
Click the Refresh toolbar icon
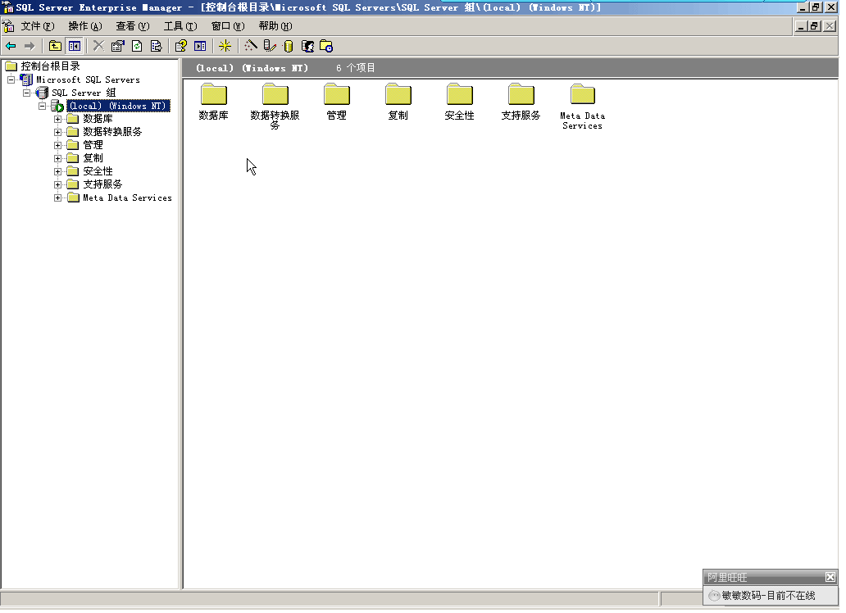(x=137, y=47)
